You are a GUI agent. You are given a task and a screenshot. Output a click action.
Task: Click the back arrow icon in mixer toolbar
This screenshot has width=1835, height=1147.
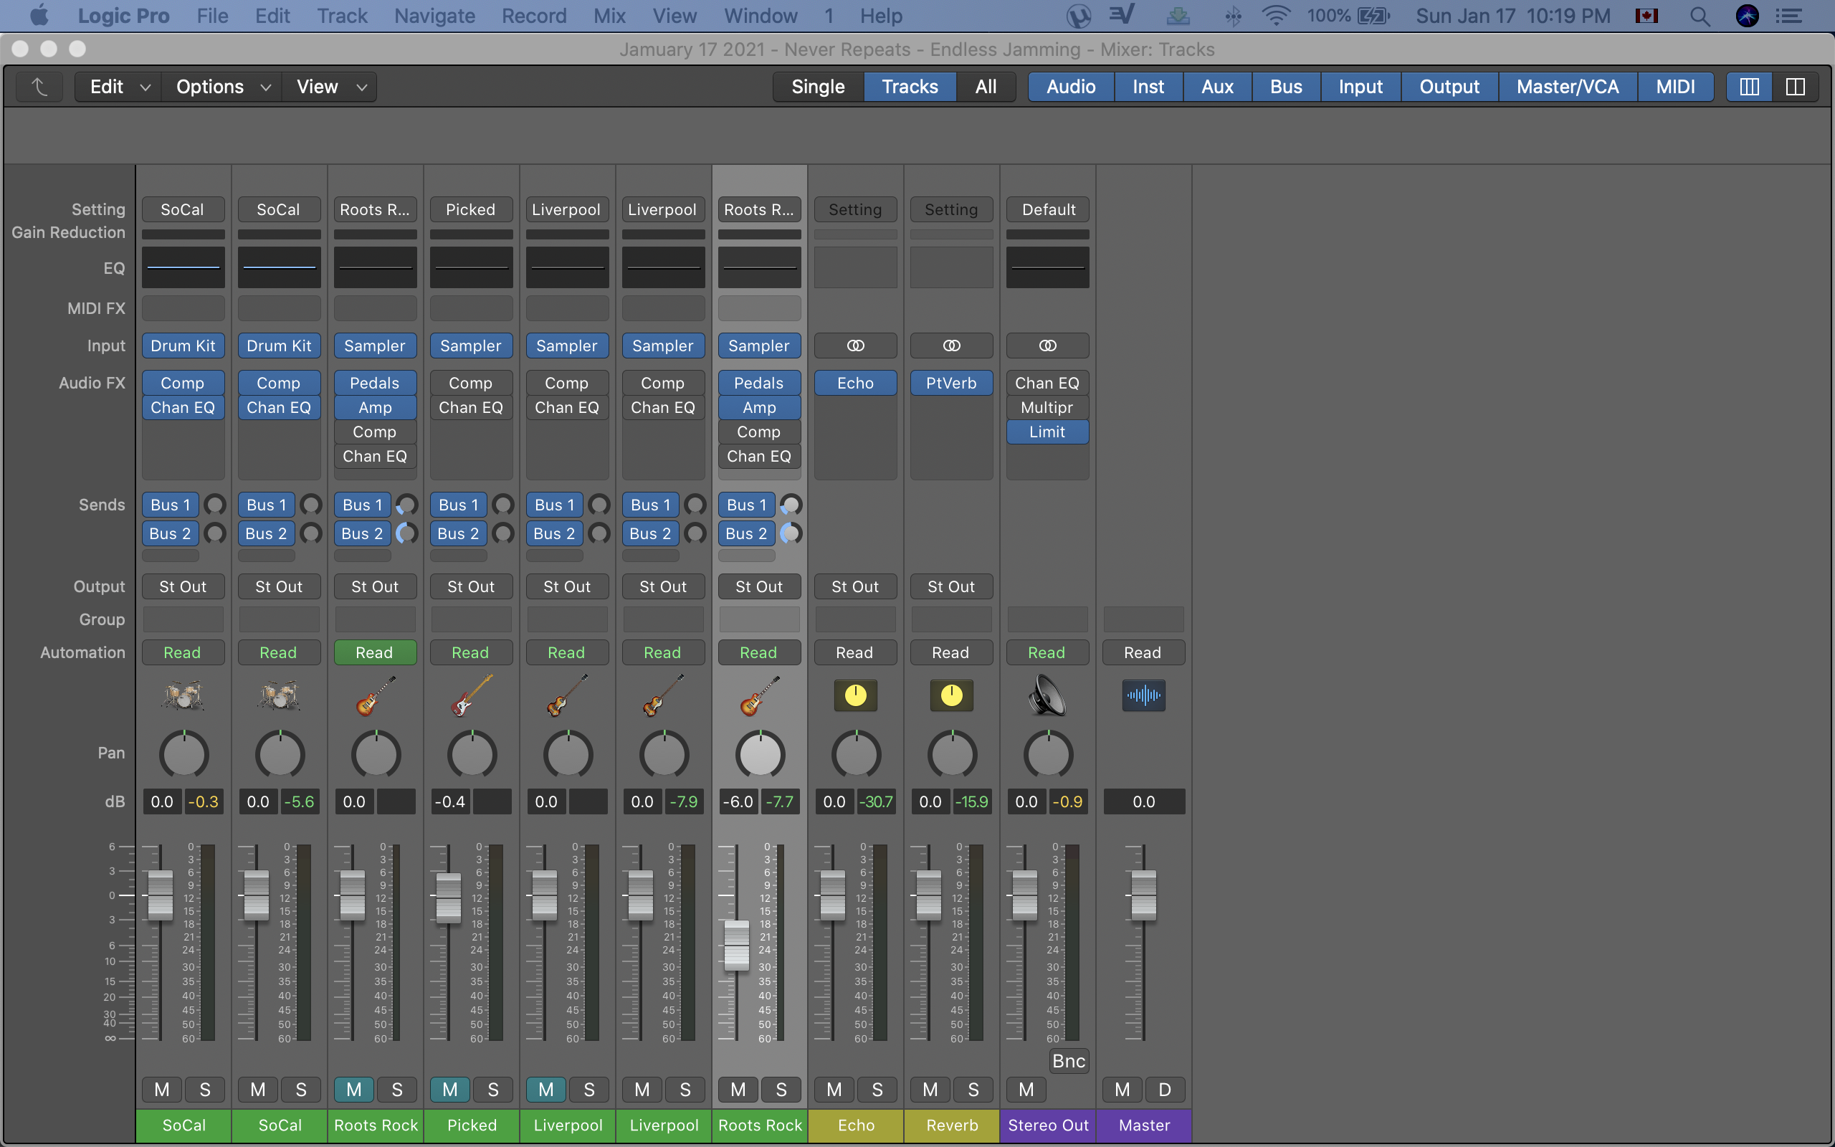click(x=39, y=87)
